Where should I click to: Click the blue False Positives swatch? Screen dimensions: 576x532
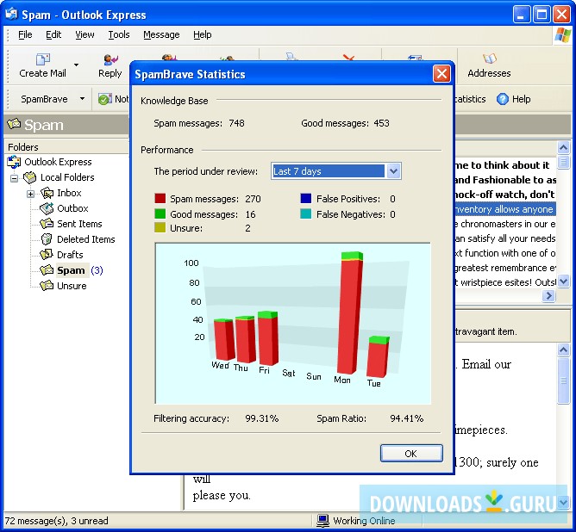click(305, 198)
